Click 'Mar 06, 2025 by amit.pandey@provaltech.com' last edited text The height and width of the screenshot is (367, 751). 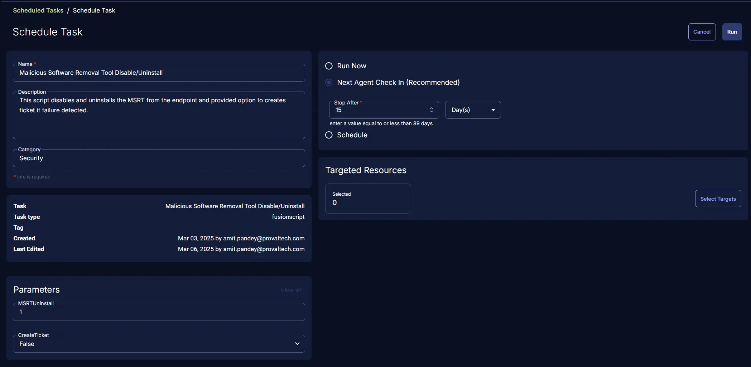point(241,249)
